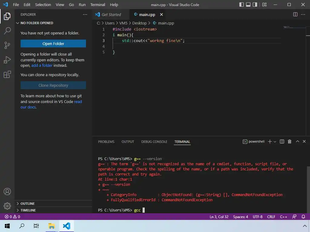Open Task View on the taskbar

[x=36, y=226]
